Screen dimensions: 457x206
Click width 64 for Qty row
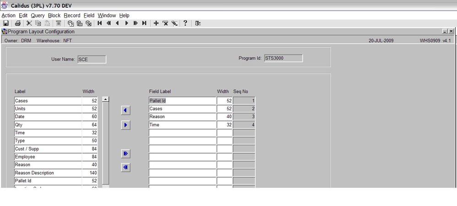[x=90, y=125]
